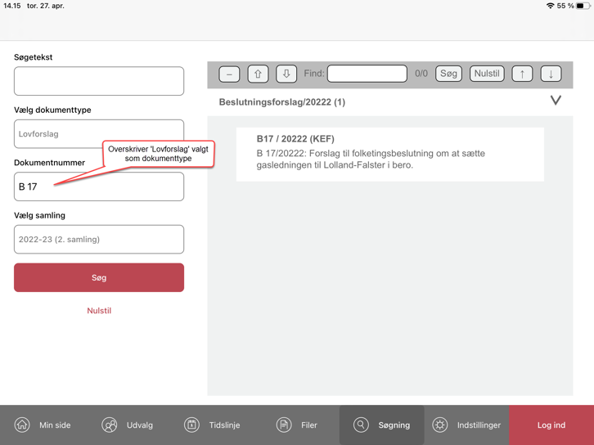
Task: Collapse the Beslutningsforslag/20222 results group
Action: pos(556,101)
